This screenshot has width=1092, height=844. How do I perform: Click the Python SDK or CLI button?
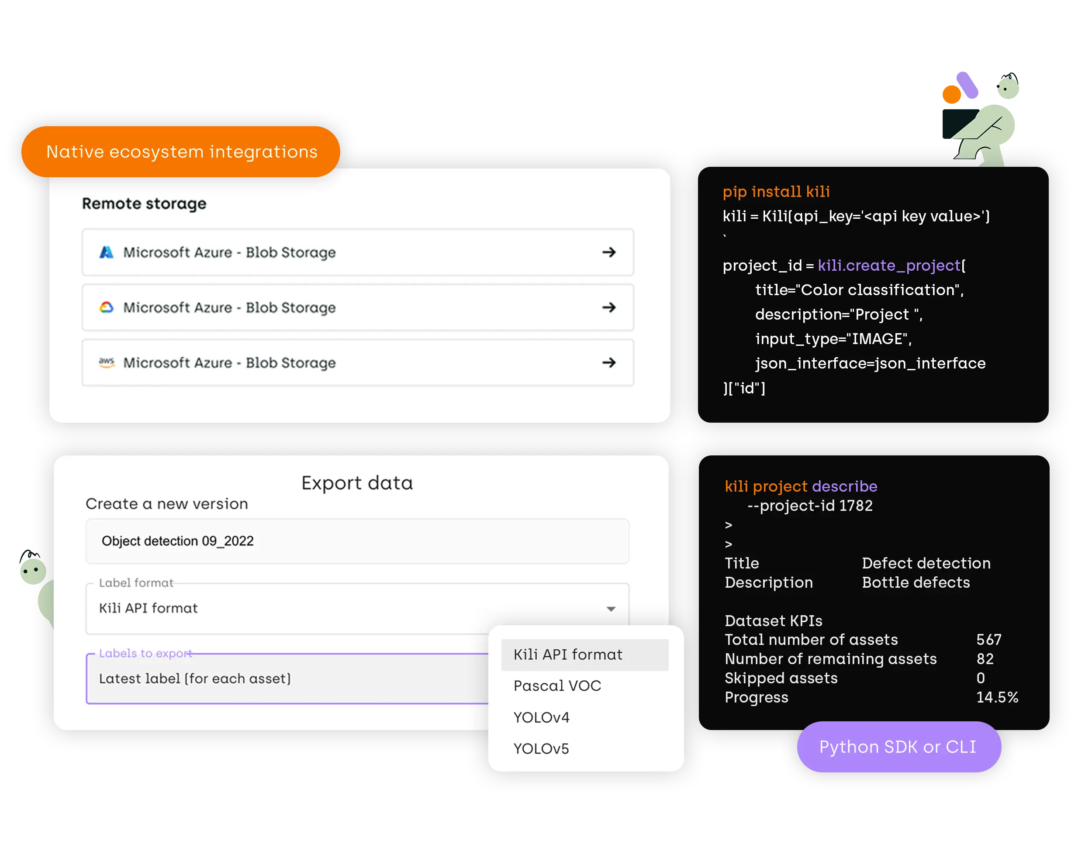(x=898, y=747)
